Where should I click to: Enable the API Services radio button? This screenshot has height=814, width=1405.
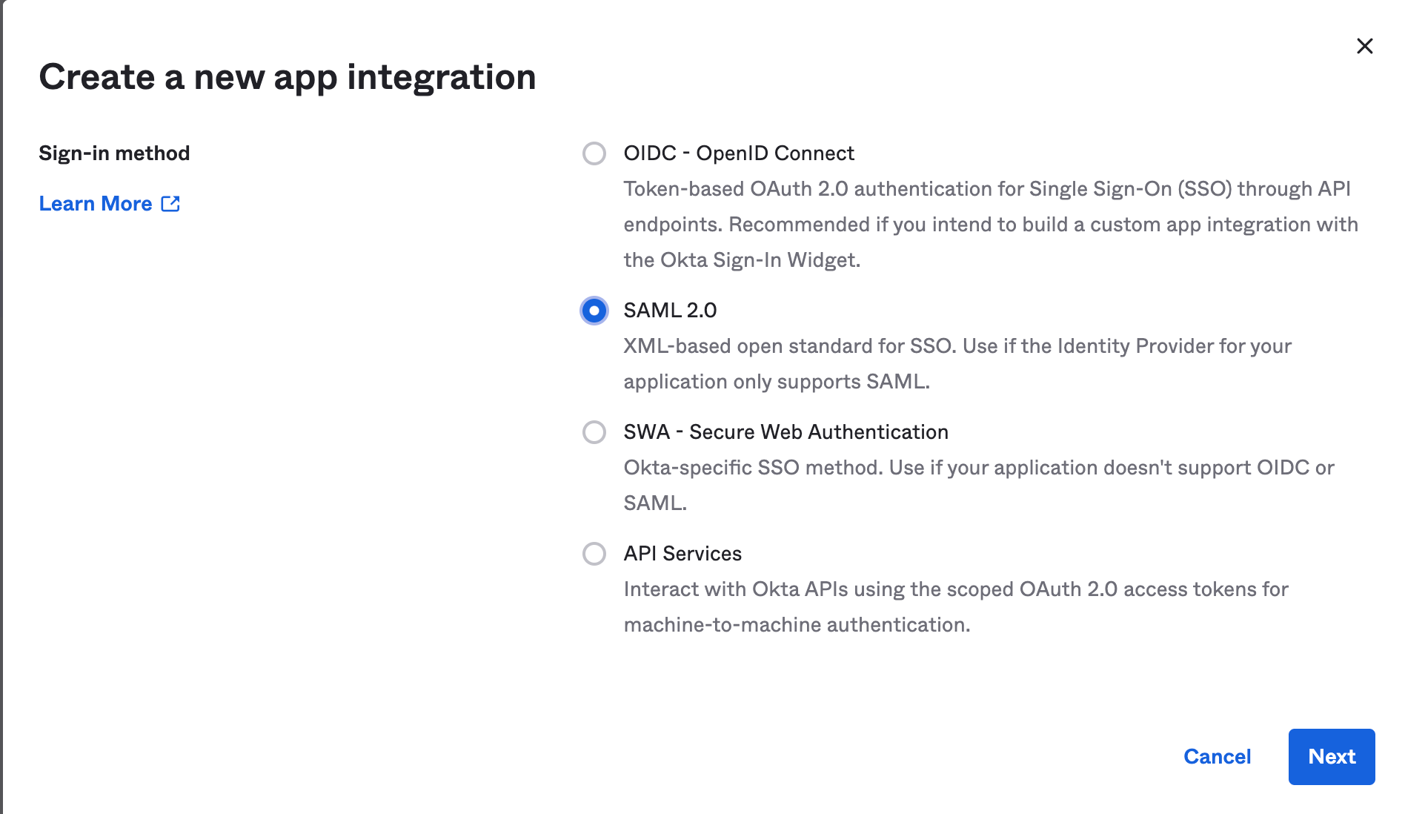(x=594, y=554)
